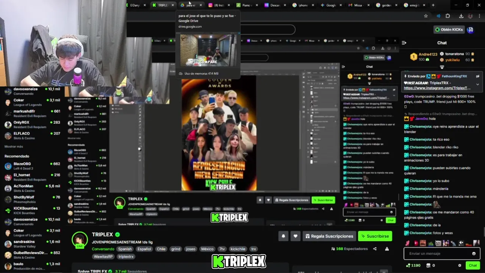485x273 pixels.
Task: Click the Spanish tag
Action: pyautogui.click(x=125, y=249)
